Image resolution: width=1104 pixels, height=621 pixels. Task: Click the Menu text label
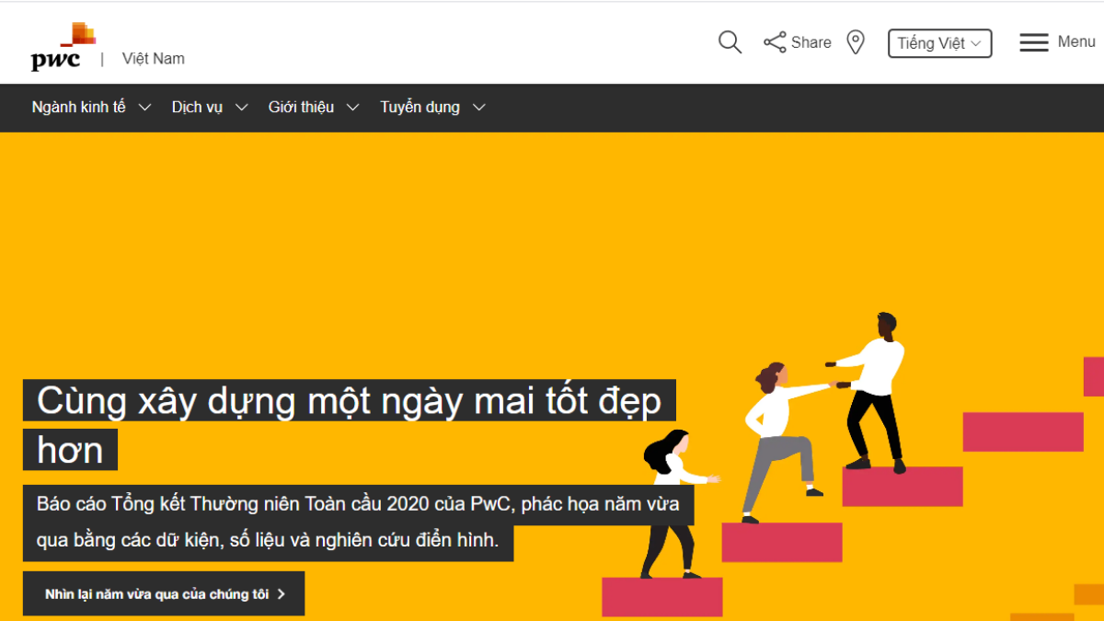(1076, 41)
